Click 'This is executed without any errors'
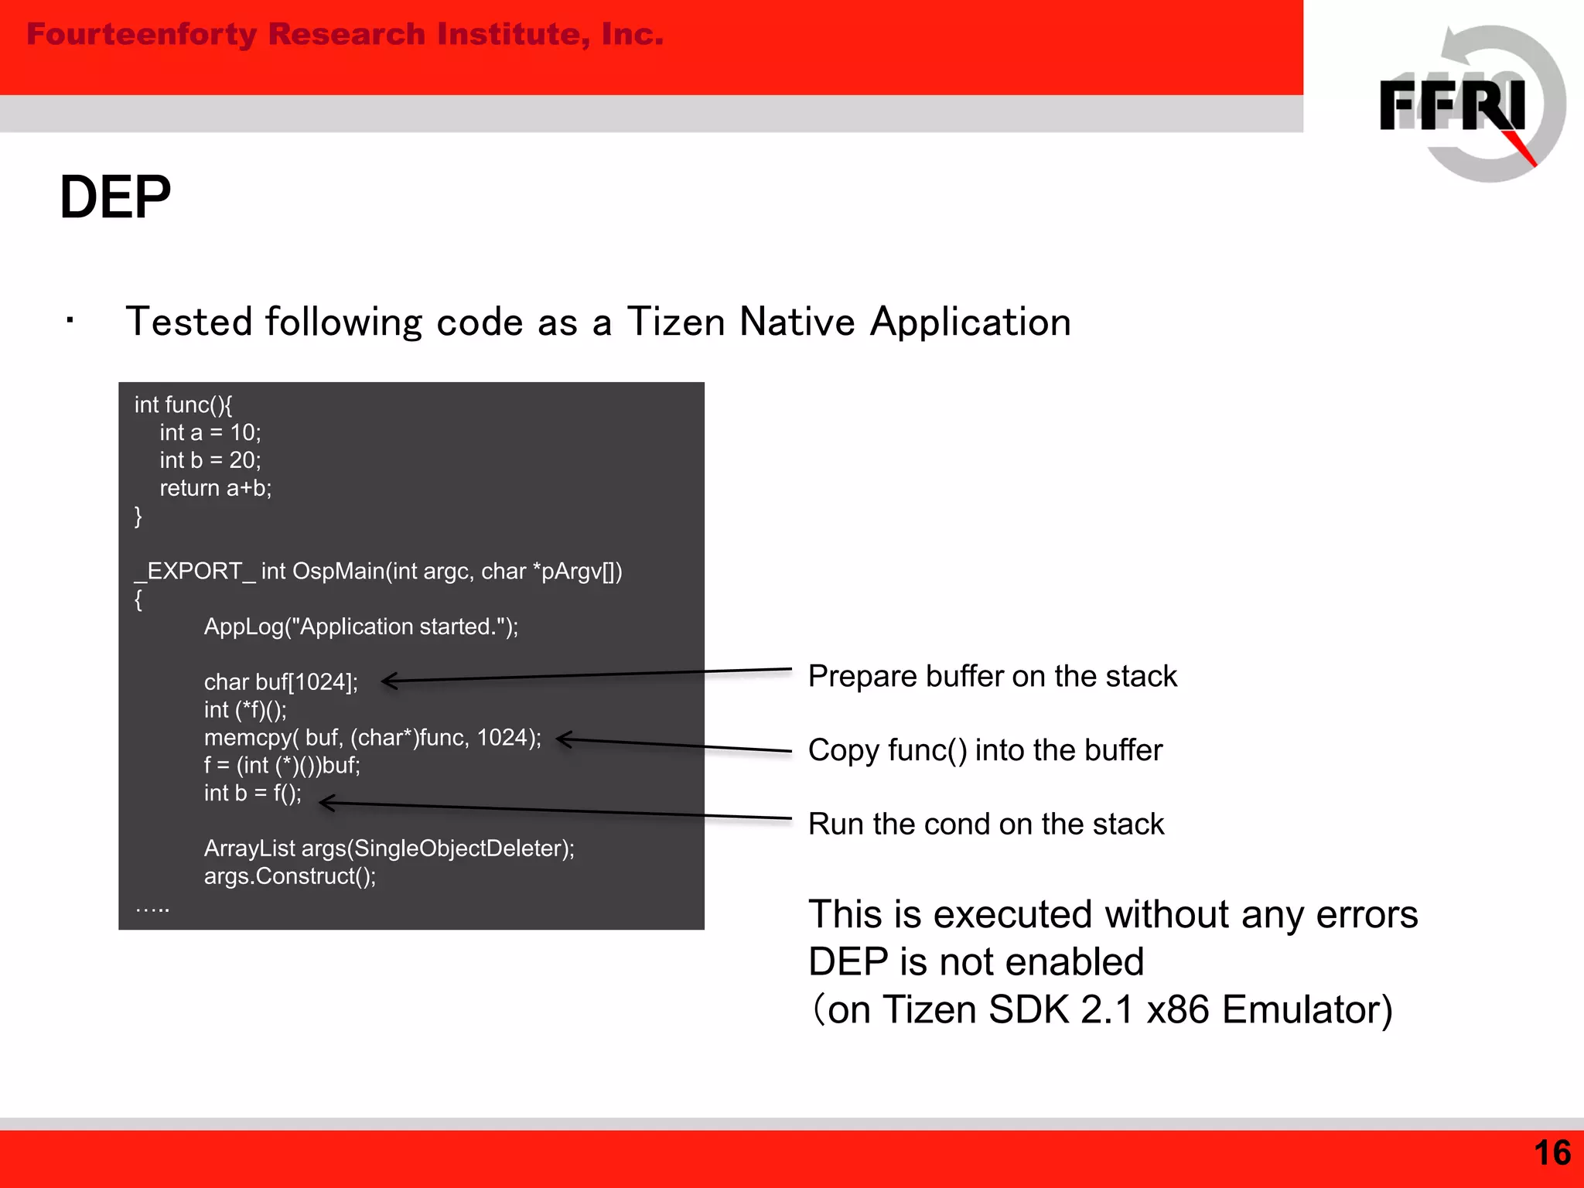 pos(1113,915)
